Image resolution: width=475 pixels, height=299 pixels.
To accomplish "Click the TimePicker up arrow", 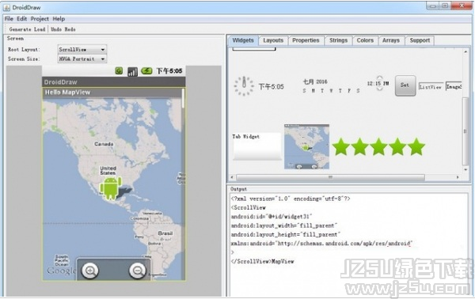I will tap(379, 78).
